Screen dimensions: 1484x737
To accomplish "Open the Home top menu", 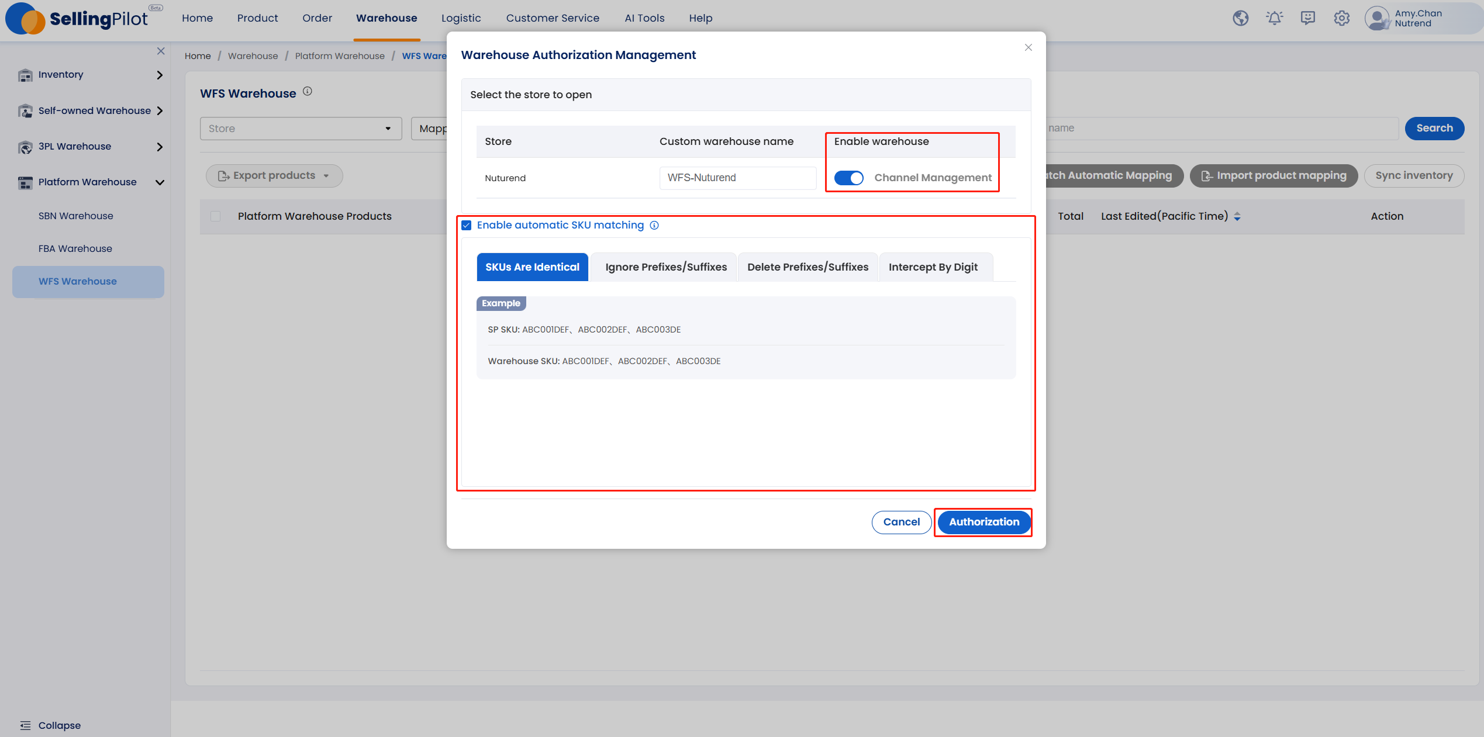I will [x=197, y=18].
